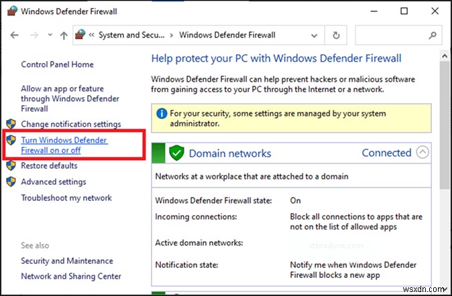Open Change notification settings link
Screen dimensions: 452x296
click(70, 124)
